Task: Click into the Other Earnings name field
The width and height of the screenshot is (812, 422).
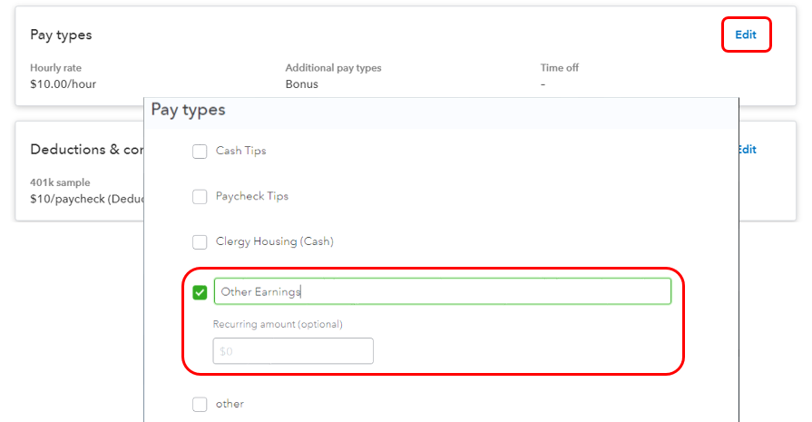Action: (x=442, y=291)
